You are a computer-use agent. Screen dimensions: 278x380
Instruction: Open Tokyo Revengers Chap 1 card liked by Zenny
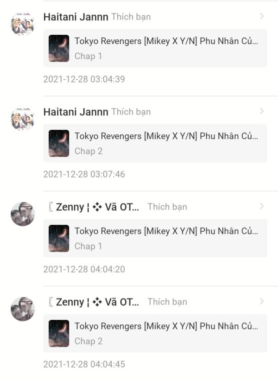click(155, 238)
